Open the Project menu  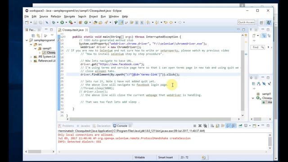click(x=93, y=16)
